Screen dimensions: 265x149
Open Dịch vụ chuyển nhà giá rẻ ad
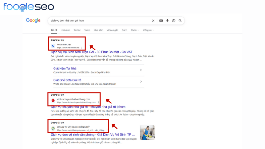[88, 107]
